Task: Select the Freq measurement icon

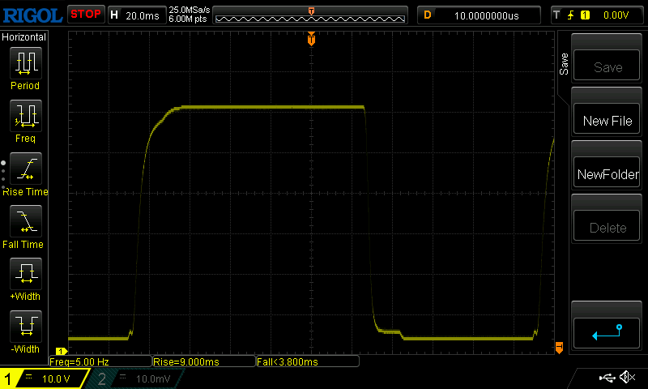Action: [x=24, y=117]
